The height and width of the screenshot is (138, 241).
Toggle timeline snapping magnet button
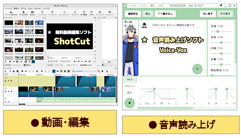(54, 71)
